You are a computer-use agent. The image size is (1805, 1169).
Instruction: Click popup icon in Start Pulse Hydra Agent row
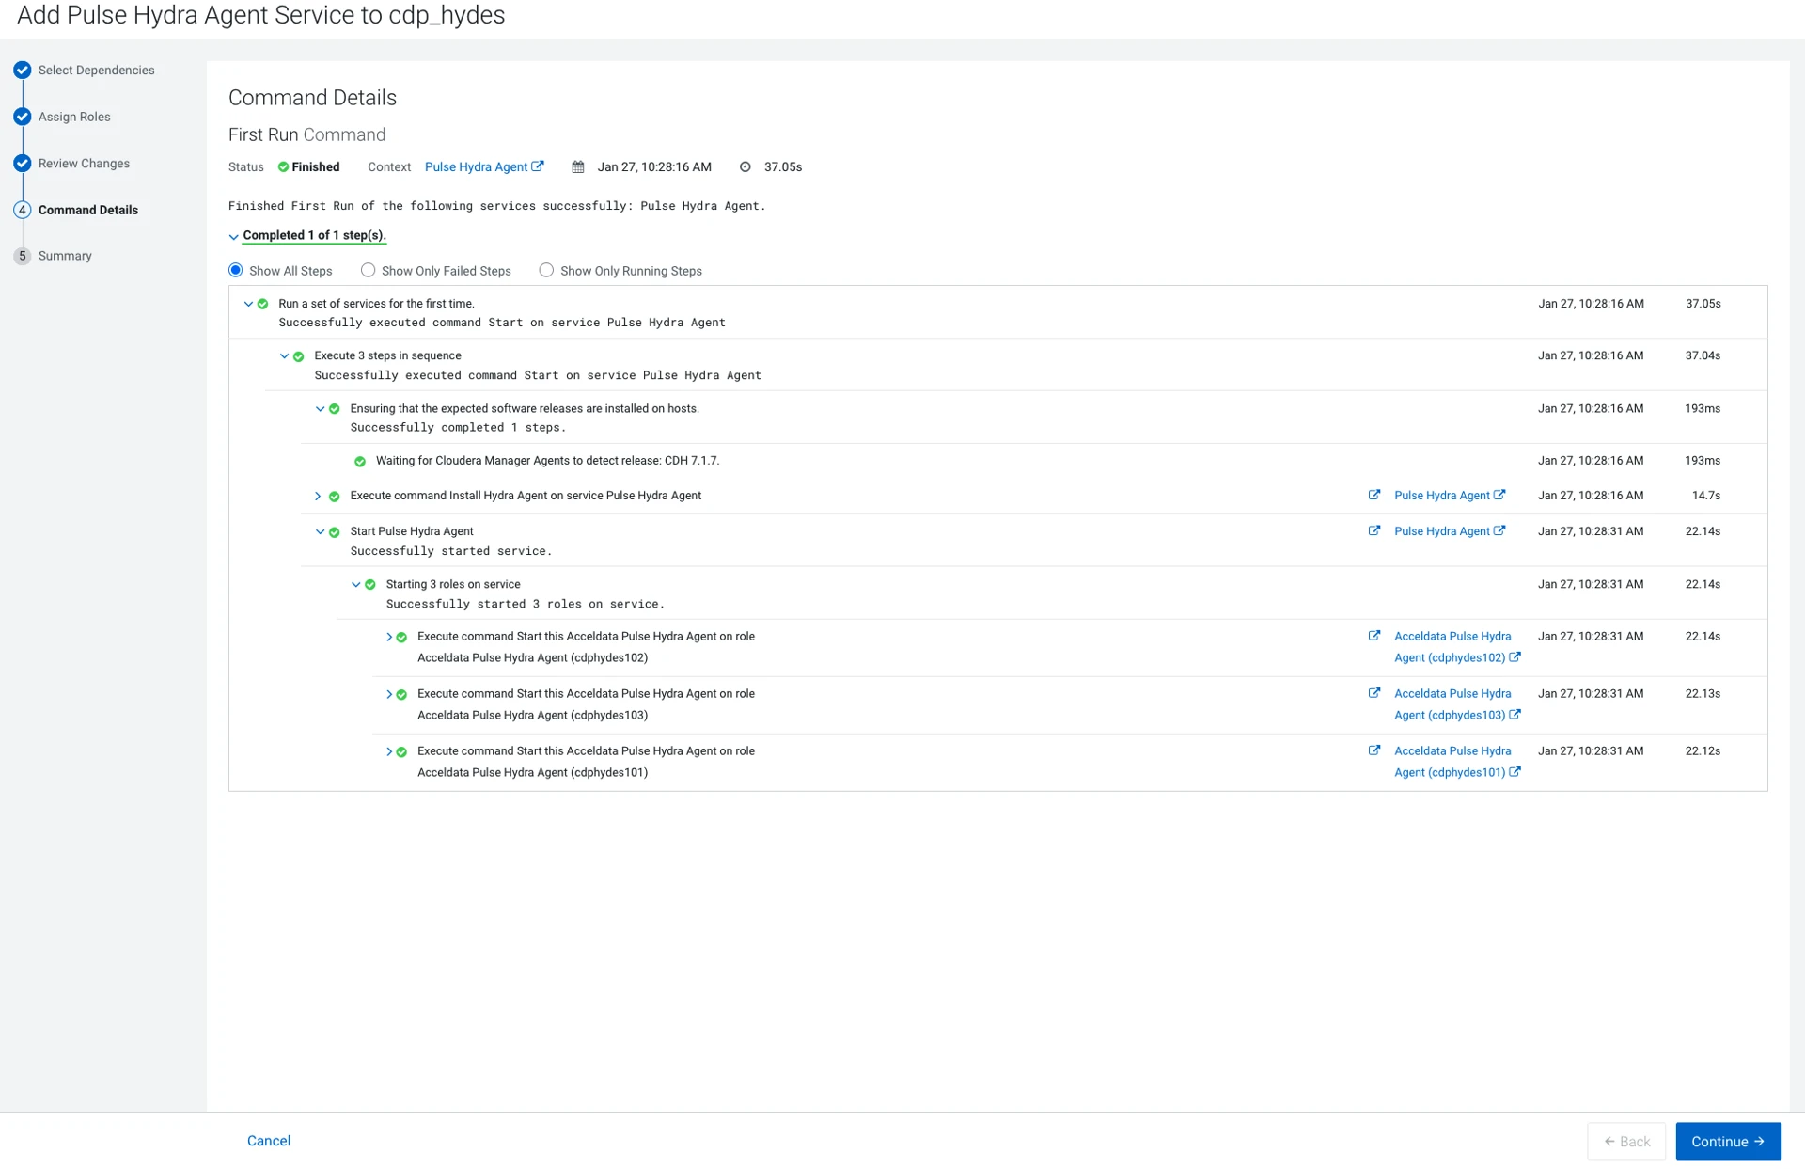[1374, 530]
